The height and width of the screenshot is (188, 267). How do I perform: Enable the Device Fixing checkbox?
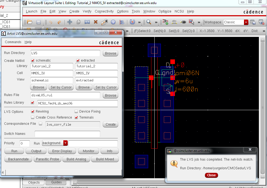(x=77, y=111)
